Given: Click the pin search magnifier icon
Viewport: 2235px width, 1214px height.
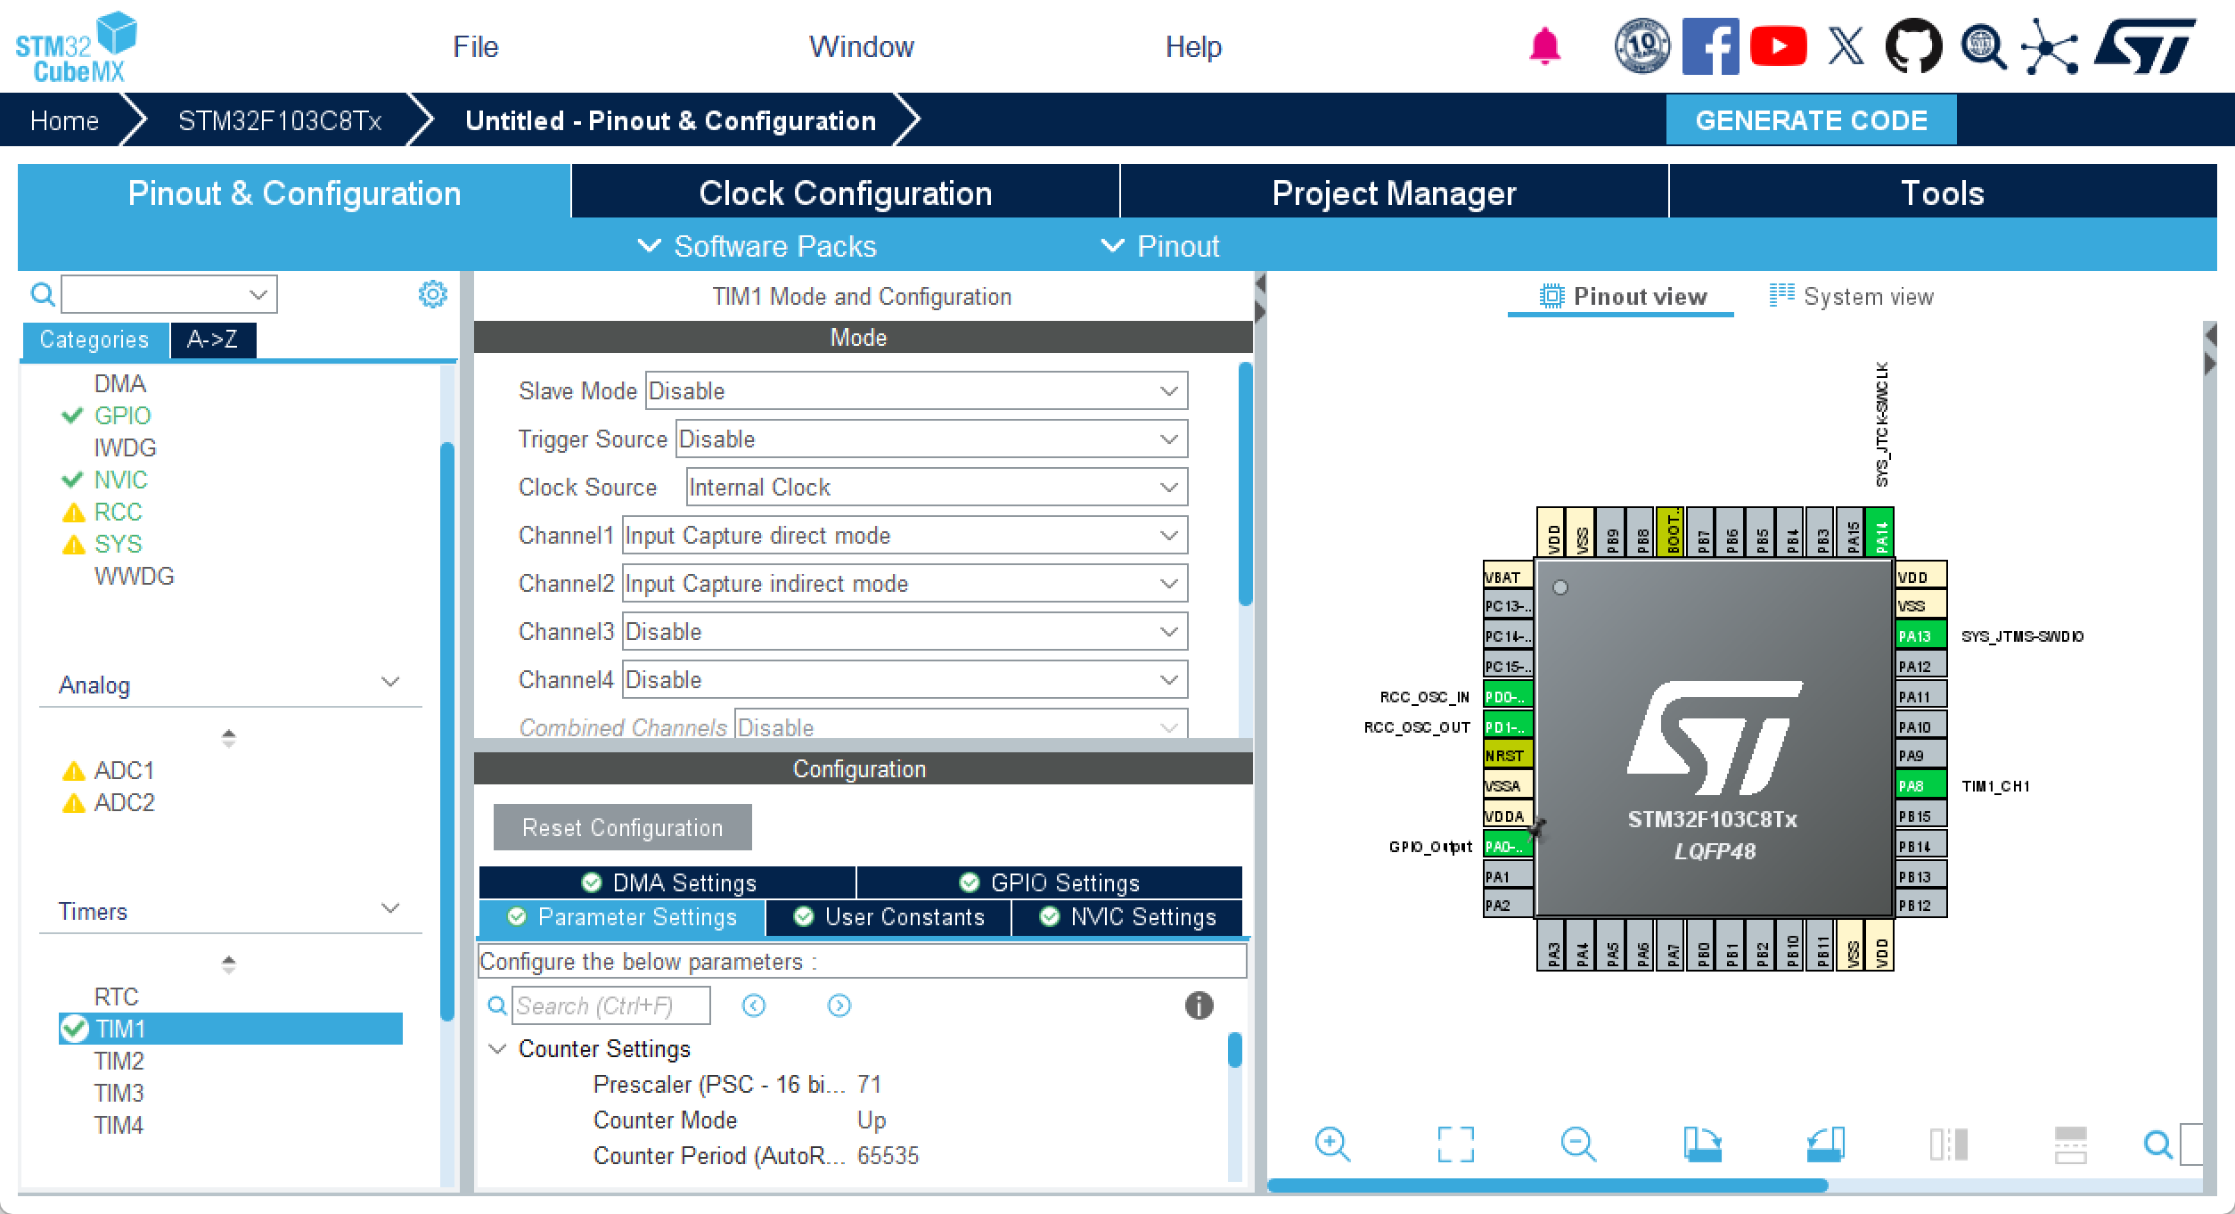Looking at the screenshot, I should click(x=2157, y=1144).
